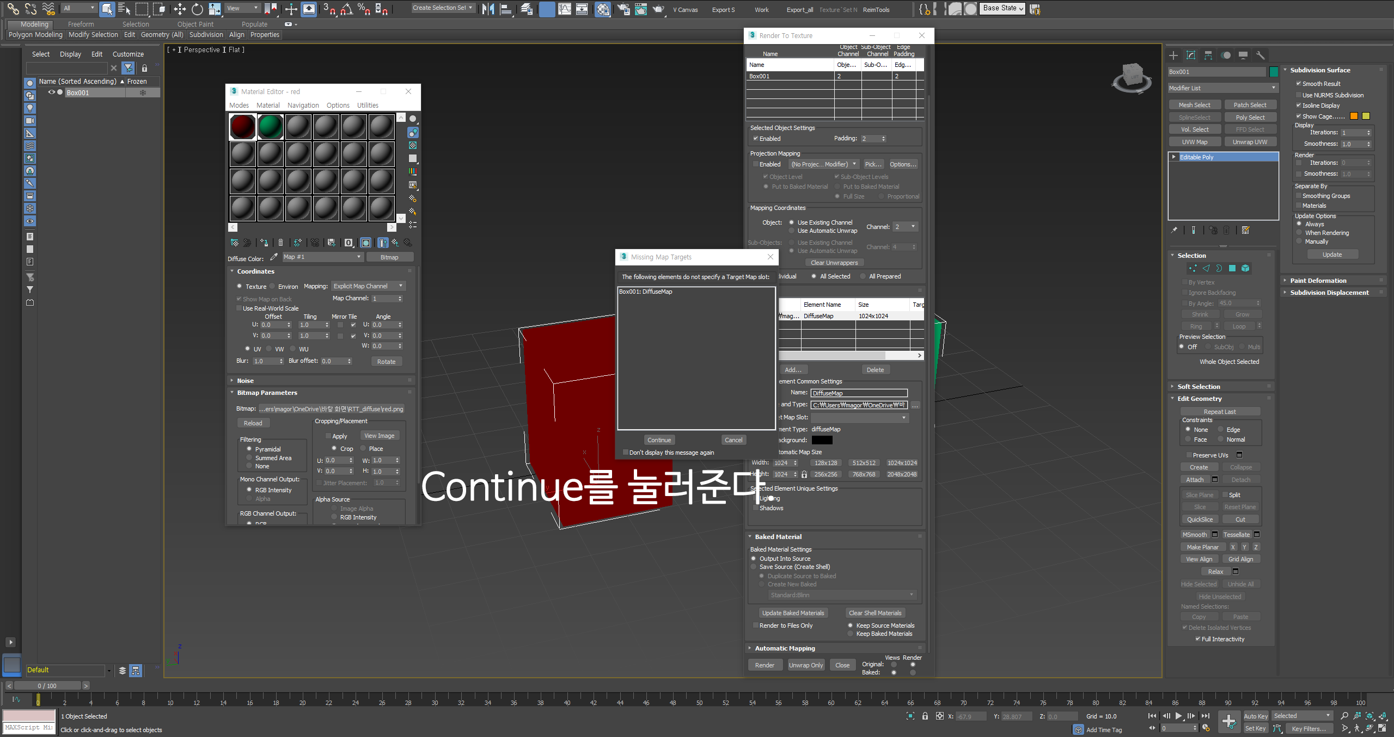Check Don't display this message again
This screenshot has height=737, width=1394.
pos(626,453)
